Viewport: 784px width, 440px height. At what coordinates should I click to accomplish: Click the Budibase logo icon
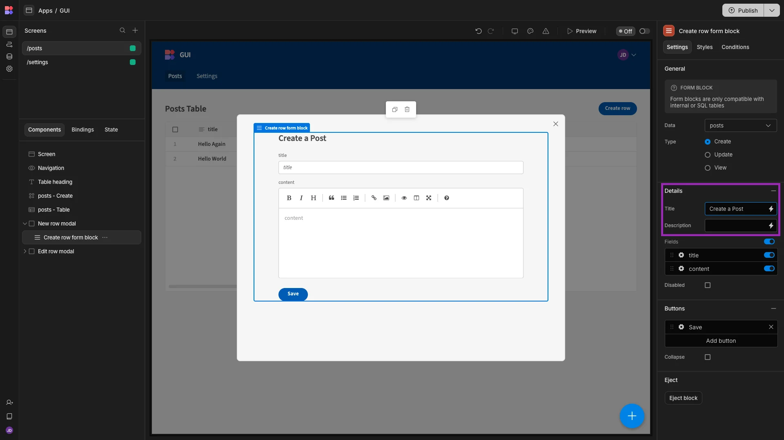(x=9, y=10)
